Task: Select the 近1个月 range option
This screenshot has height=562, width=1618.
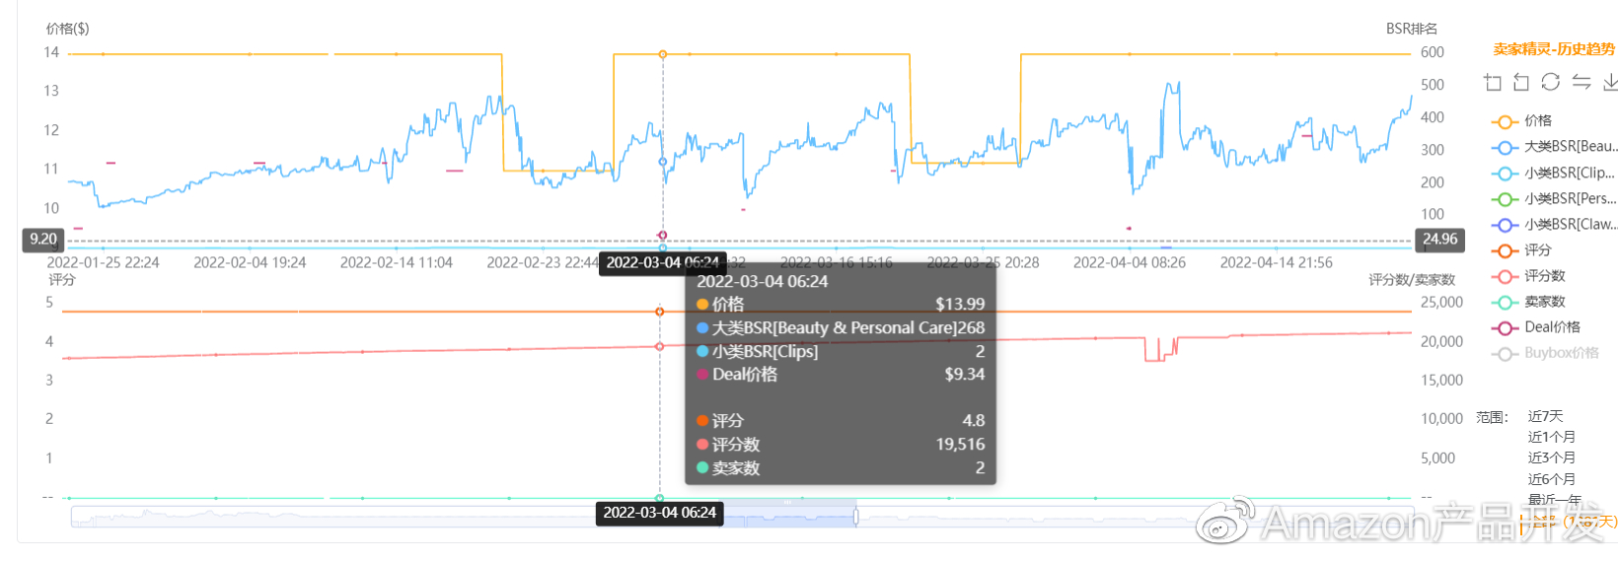Action: pyautogui.click(x=1551, y=437)
